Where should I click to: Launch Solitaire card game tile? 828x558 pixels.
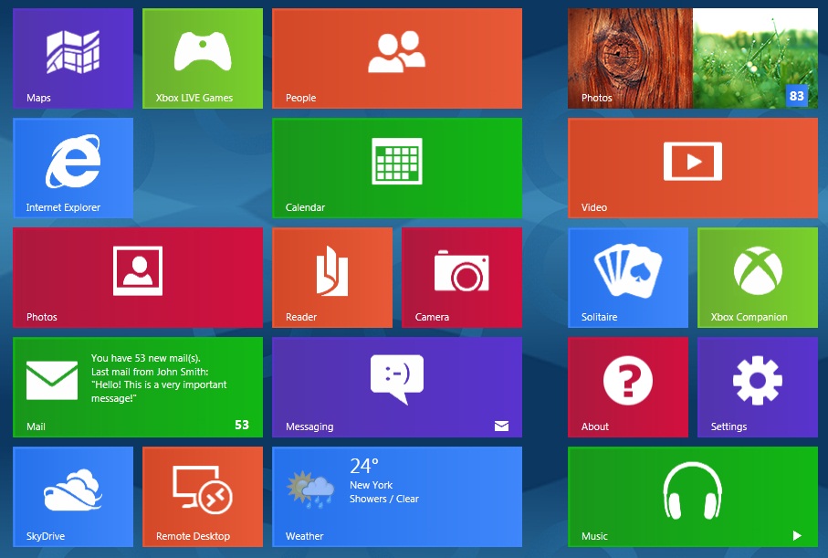tap(628, 278)
